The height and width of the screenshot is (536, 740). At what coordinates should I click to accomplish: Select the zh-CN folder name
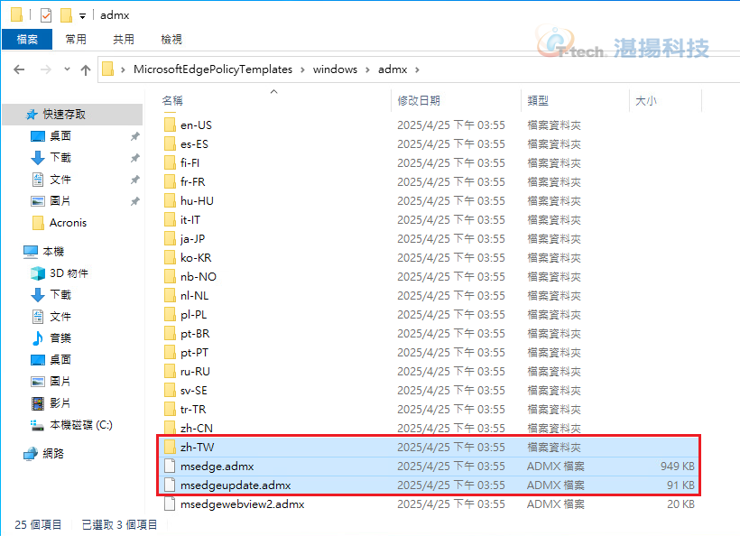[x=197, y=428]
